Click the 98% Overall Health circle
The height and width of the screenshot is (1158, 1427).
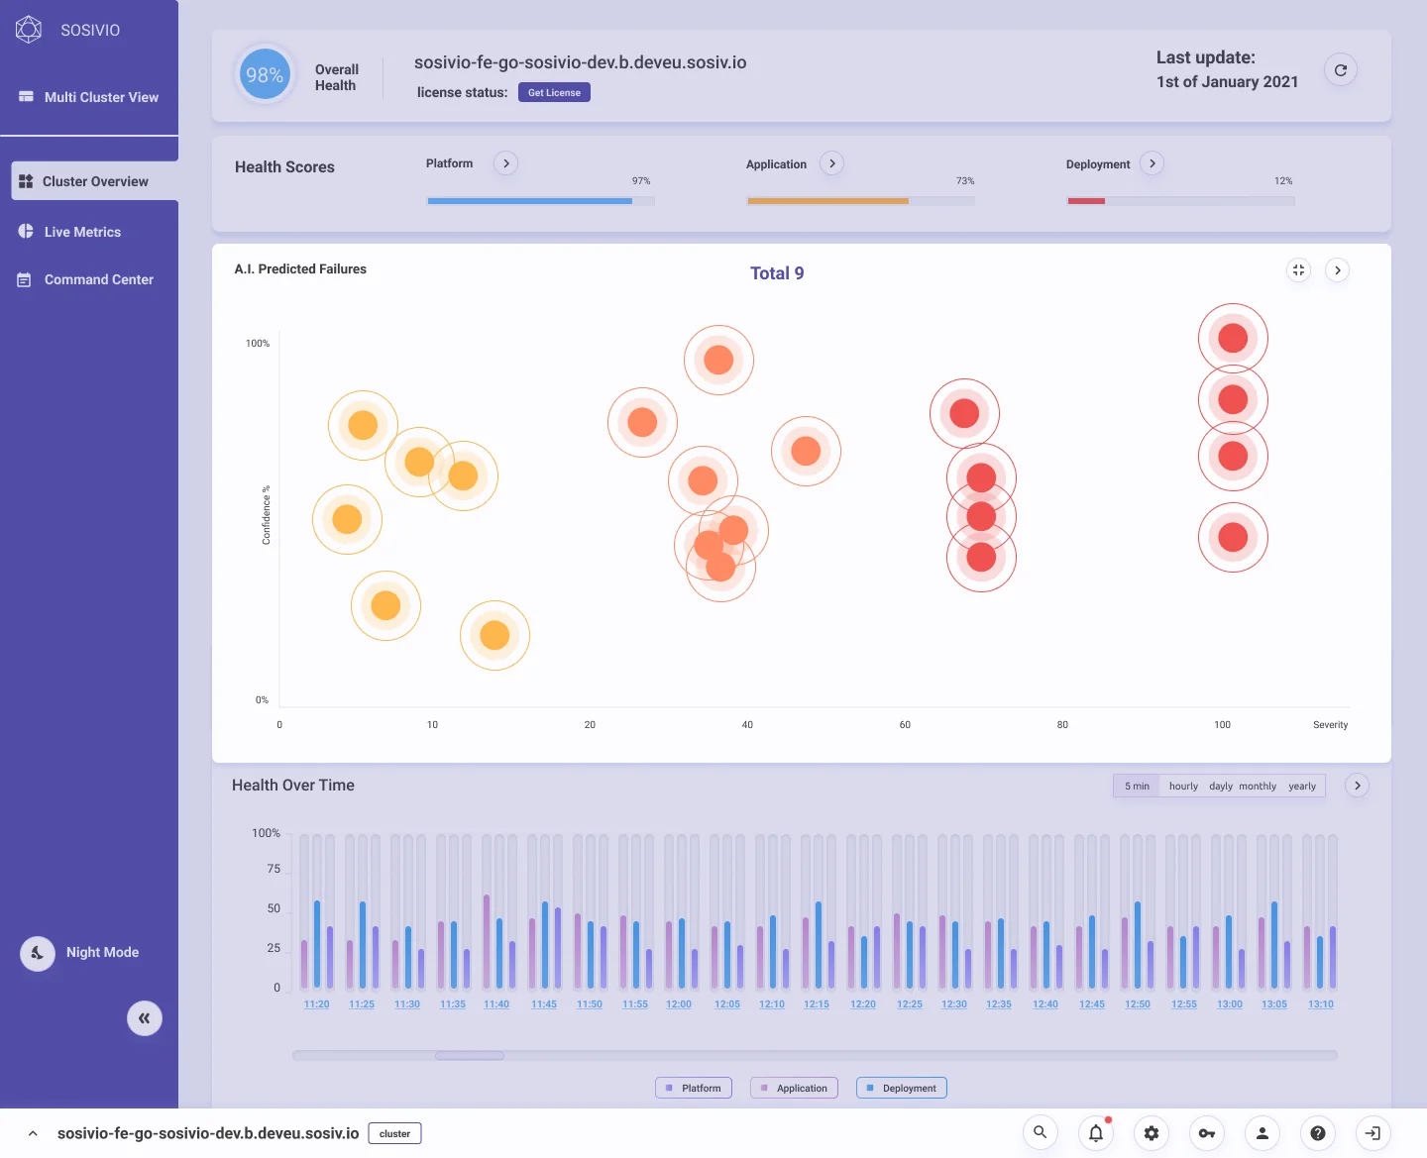pyautogui.click(x=265, y=75)
